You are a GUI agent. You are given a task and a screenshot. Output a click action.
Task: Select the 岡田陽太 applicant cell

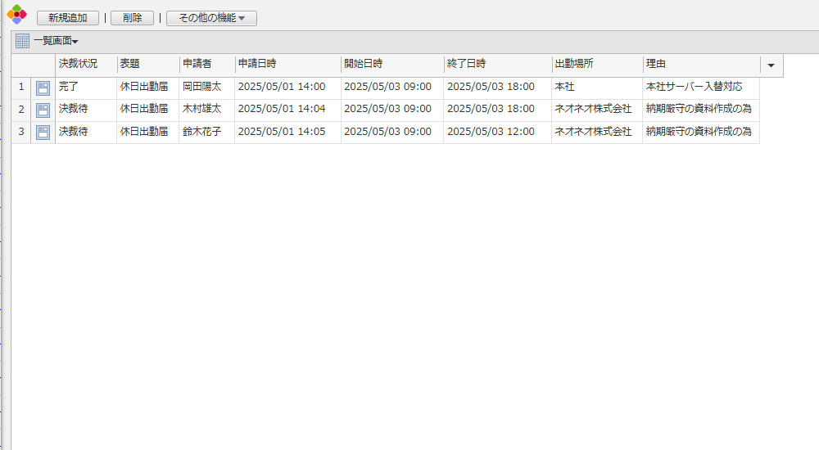(201, 87)
